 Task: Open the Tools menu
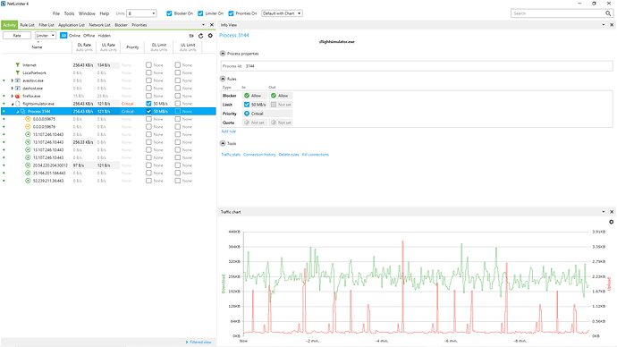pos(69,13)
